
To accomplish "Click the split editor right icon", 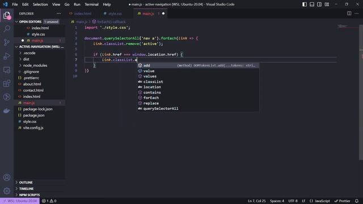I will click(x=349, y=14).
